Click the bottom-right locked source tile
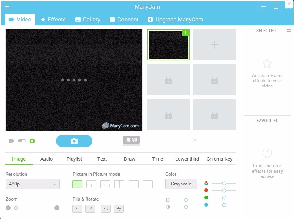 (x=214, y=115)
